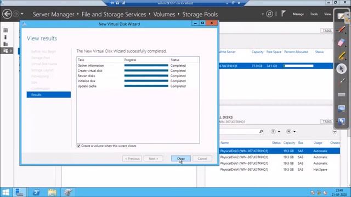Screen dimensions: 351x197
Task: Open the Tools menu
Action: [x=314, y=14]
